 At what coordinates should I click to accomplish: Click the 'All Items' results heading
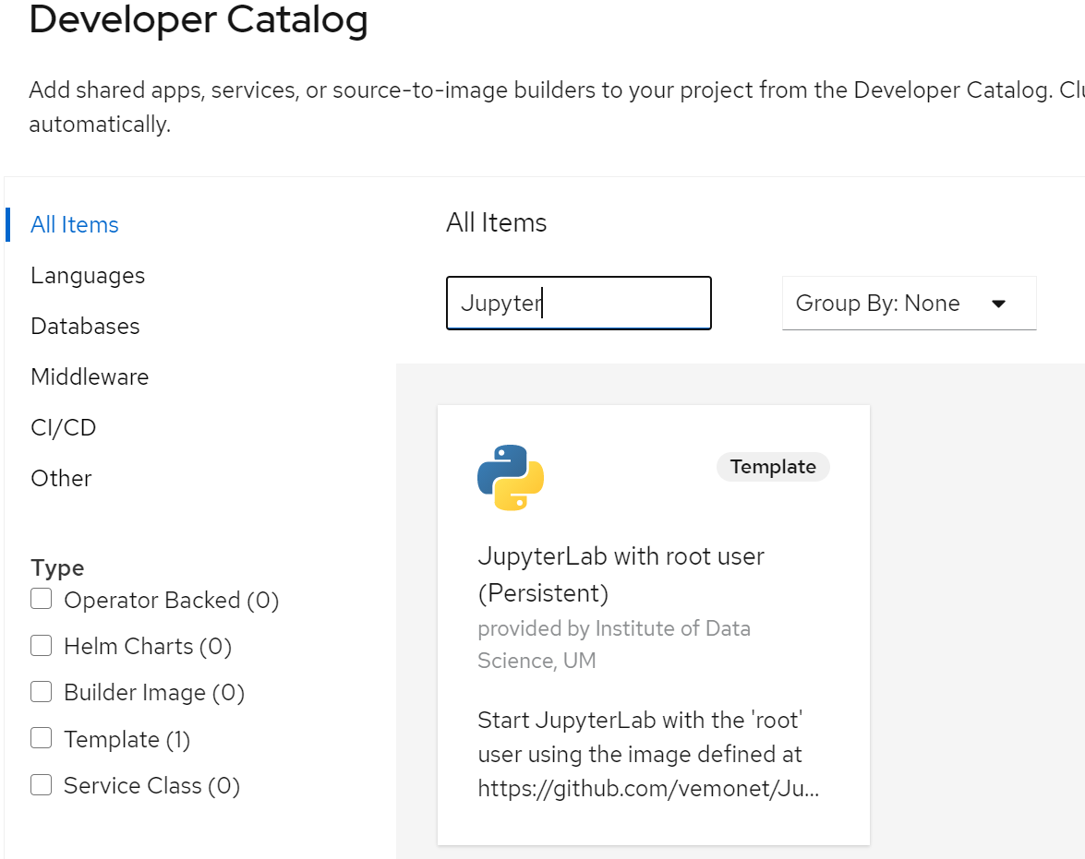click(496, 222)
